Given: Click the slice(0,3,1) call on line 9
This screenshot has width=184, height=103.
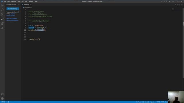Looking at the screenshot, I should [43, 28].
